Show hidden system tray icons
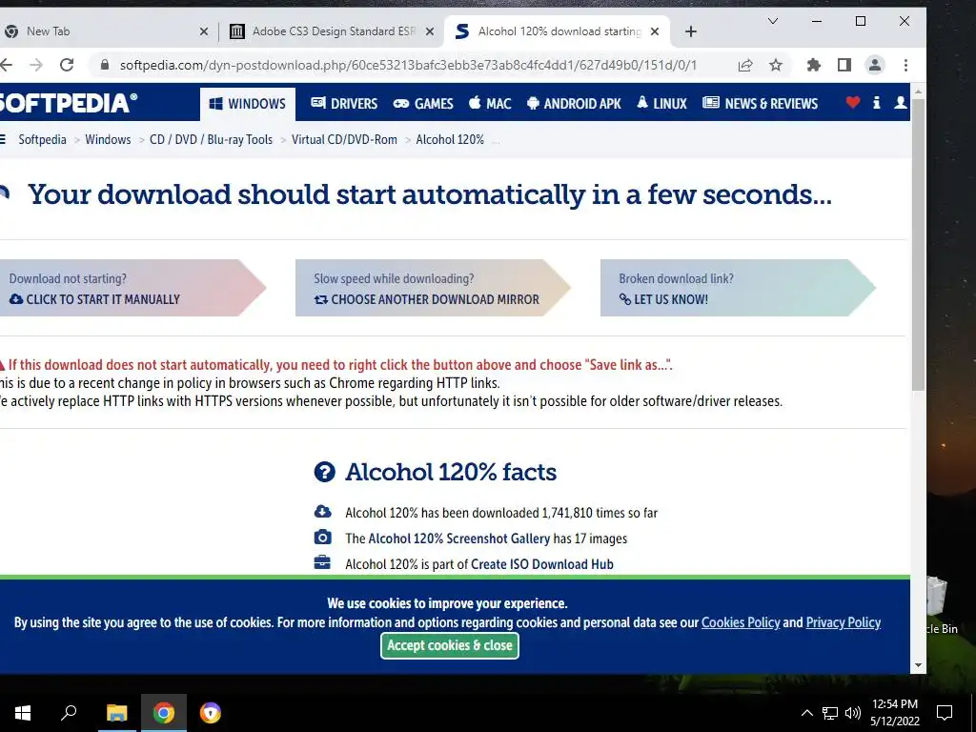The height and width of the screenshot is (732, 976). coord(806,713)
